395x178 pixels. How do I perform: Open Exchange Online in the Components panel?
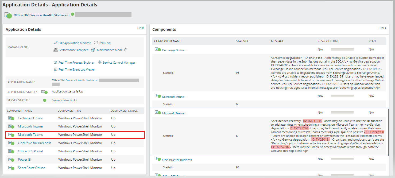[x=173, y=50]
